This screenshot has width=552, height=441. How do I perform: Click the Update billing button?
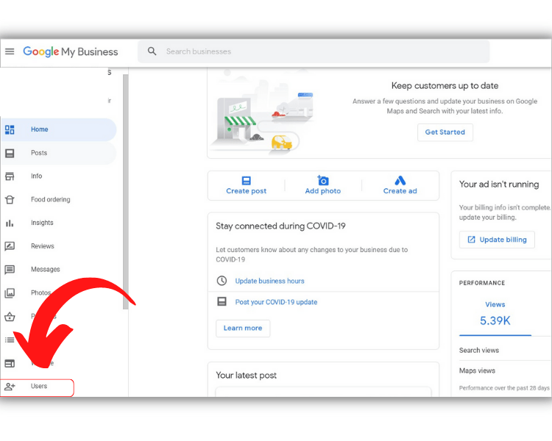(497, 240)
